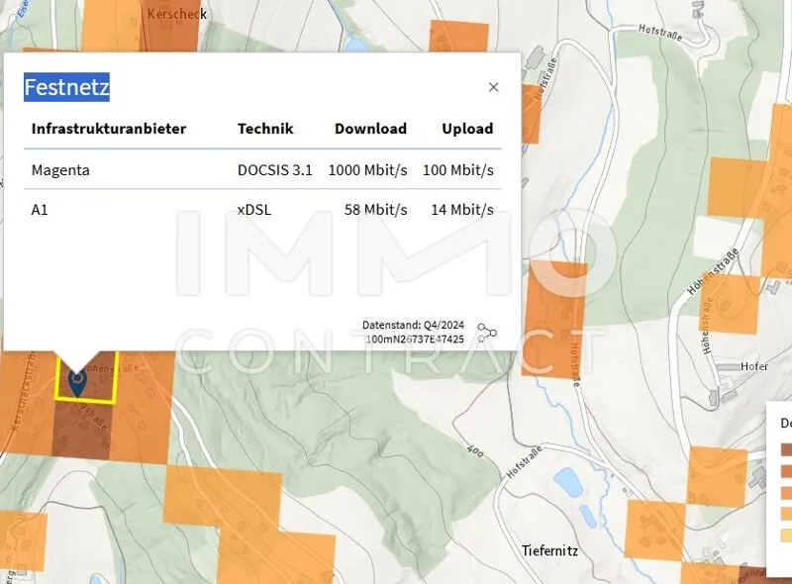Close the Festnetz info popup
This screenshot has height=584, width=792.
coord(494,87)
